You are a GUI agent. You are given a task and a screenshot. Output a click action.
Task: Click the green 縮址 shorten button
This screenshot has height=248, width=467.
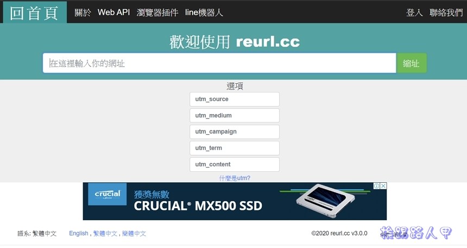pos(411,63)
